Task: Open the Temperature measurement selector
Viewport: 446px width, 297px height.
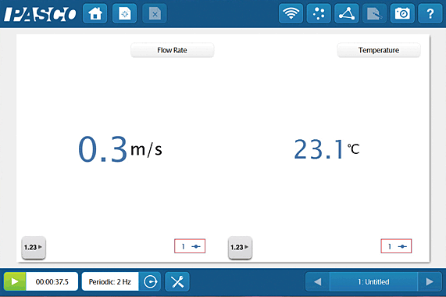Action: click(x=379, y=50)
